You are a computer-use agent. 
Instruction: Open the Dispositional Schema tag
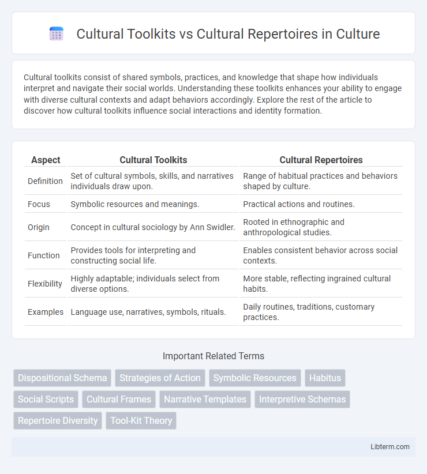[62, 378]
